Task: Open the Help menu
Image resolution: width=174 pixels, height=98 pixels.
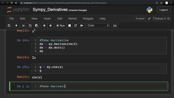Action: [x=102, y=19]
